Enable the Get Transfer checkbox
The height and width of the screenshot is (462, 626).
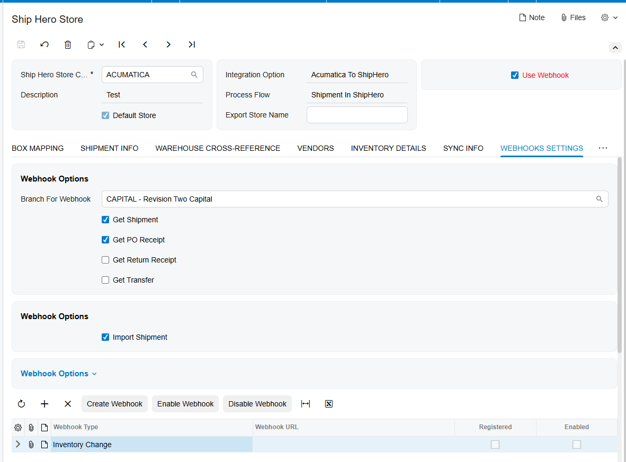tap(105, 280)
